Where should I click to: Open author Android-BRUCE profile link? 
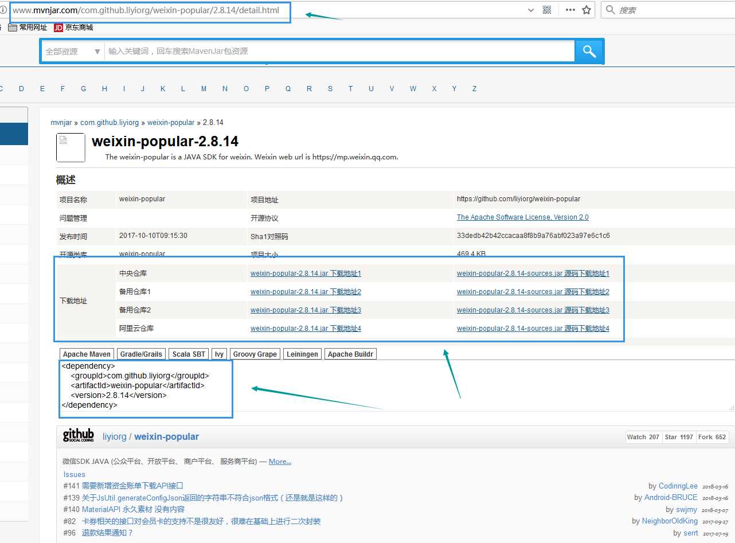tap(671, 498)
